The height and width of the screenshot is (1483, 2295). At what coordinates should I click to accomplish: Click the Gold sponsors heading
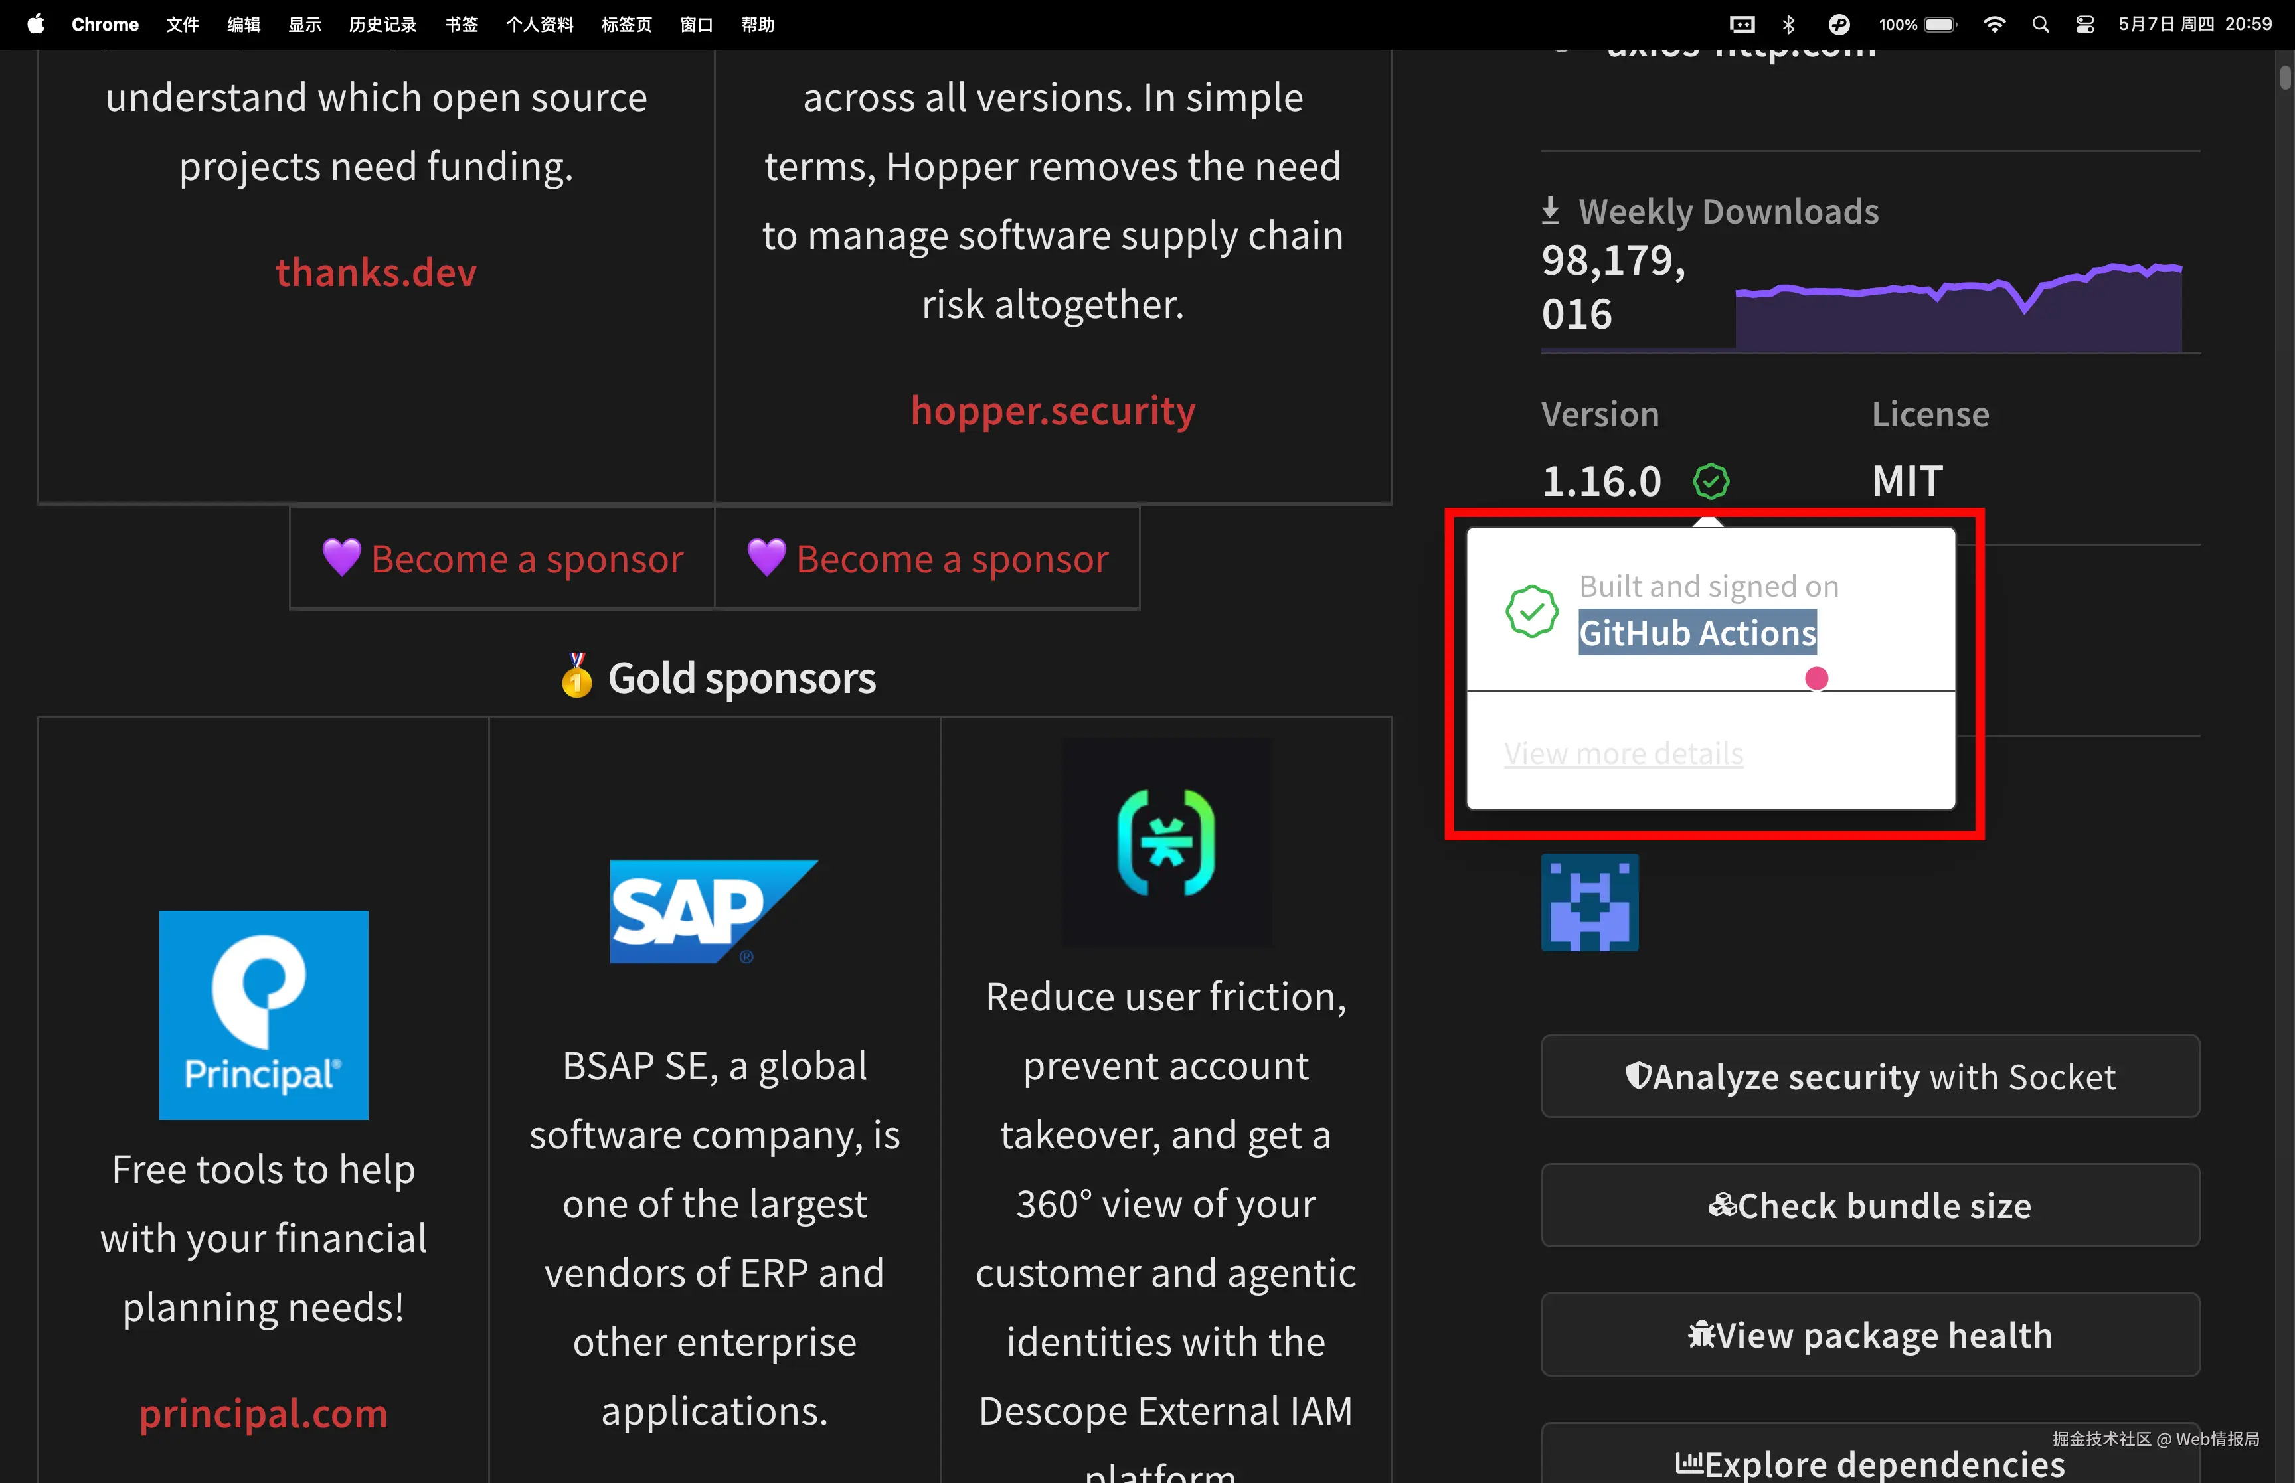click(x=742, y=678)
